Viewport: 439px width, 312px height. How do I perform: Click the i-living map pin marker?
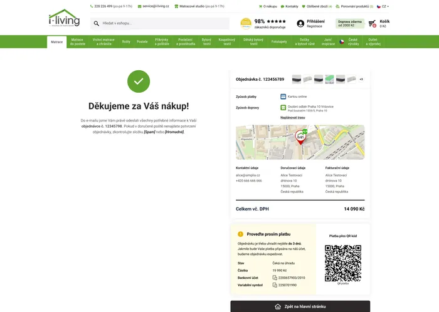(300, 137)
